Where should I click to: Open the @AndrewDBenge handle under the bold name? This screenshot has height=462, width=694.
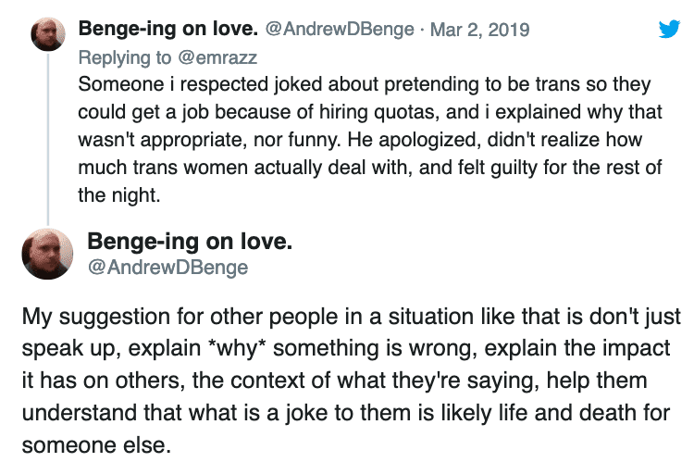tap(167, 268)
